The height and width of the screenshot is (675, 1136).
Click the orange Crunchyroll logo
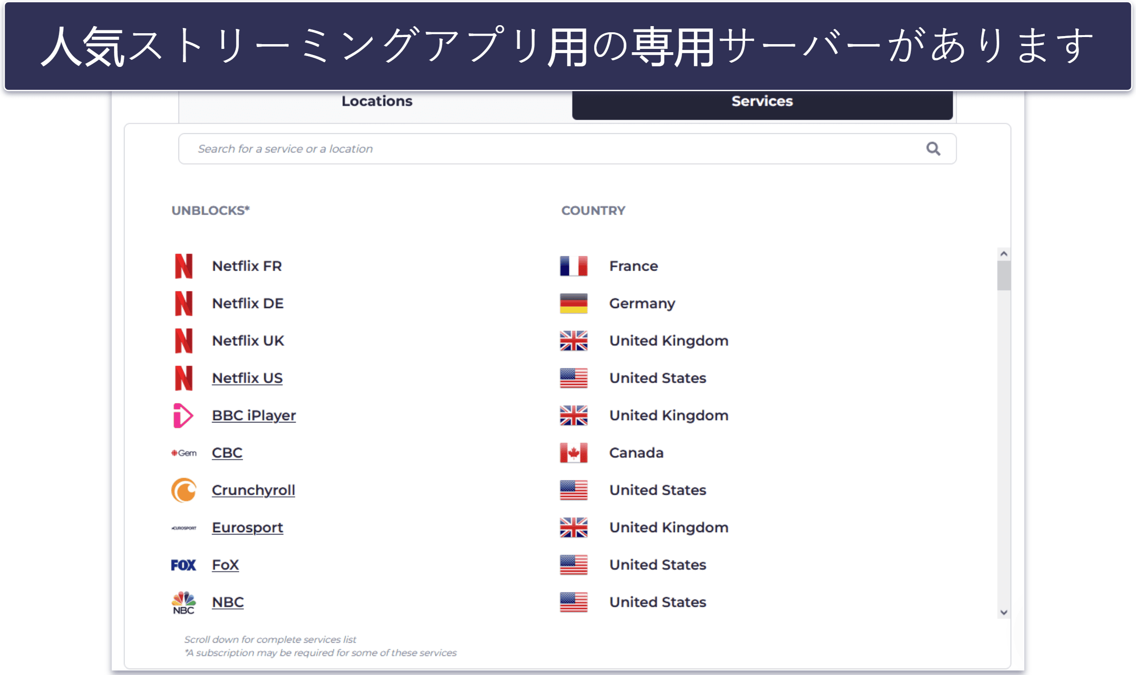[184, 490]
